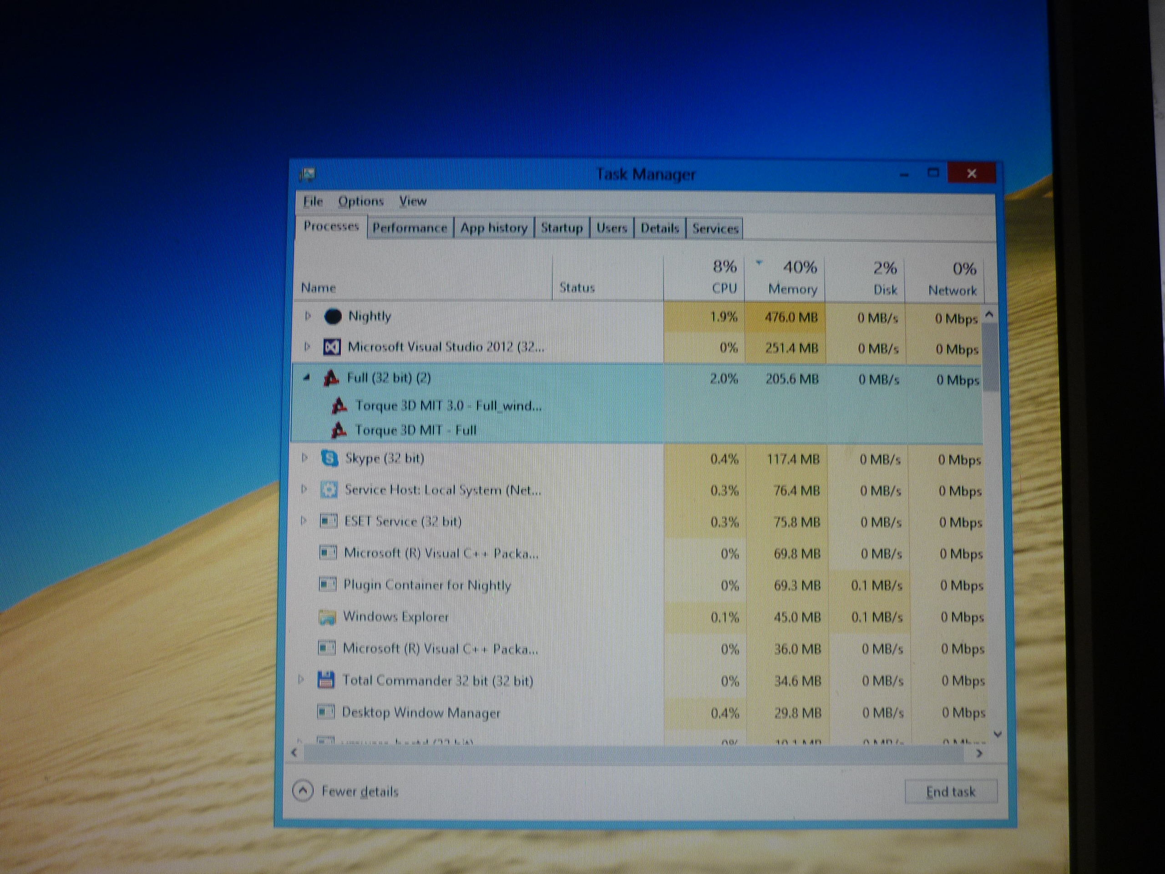
Task: Click the Torque 3D MIT - Full icon
Action: point(339,431)
